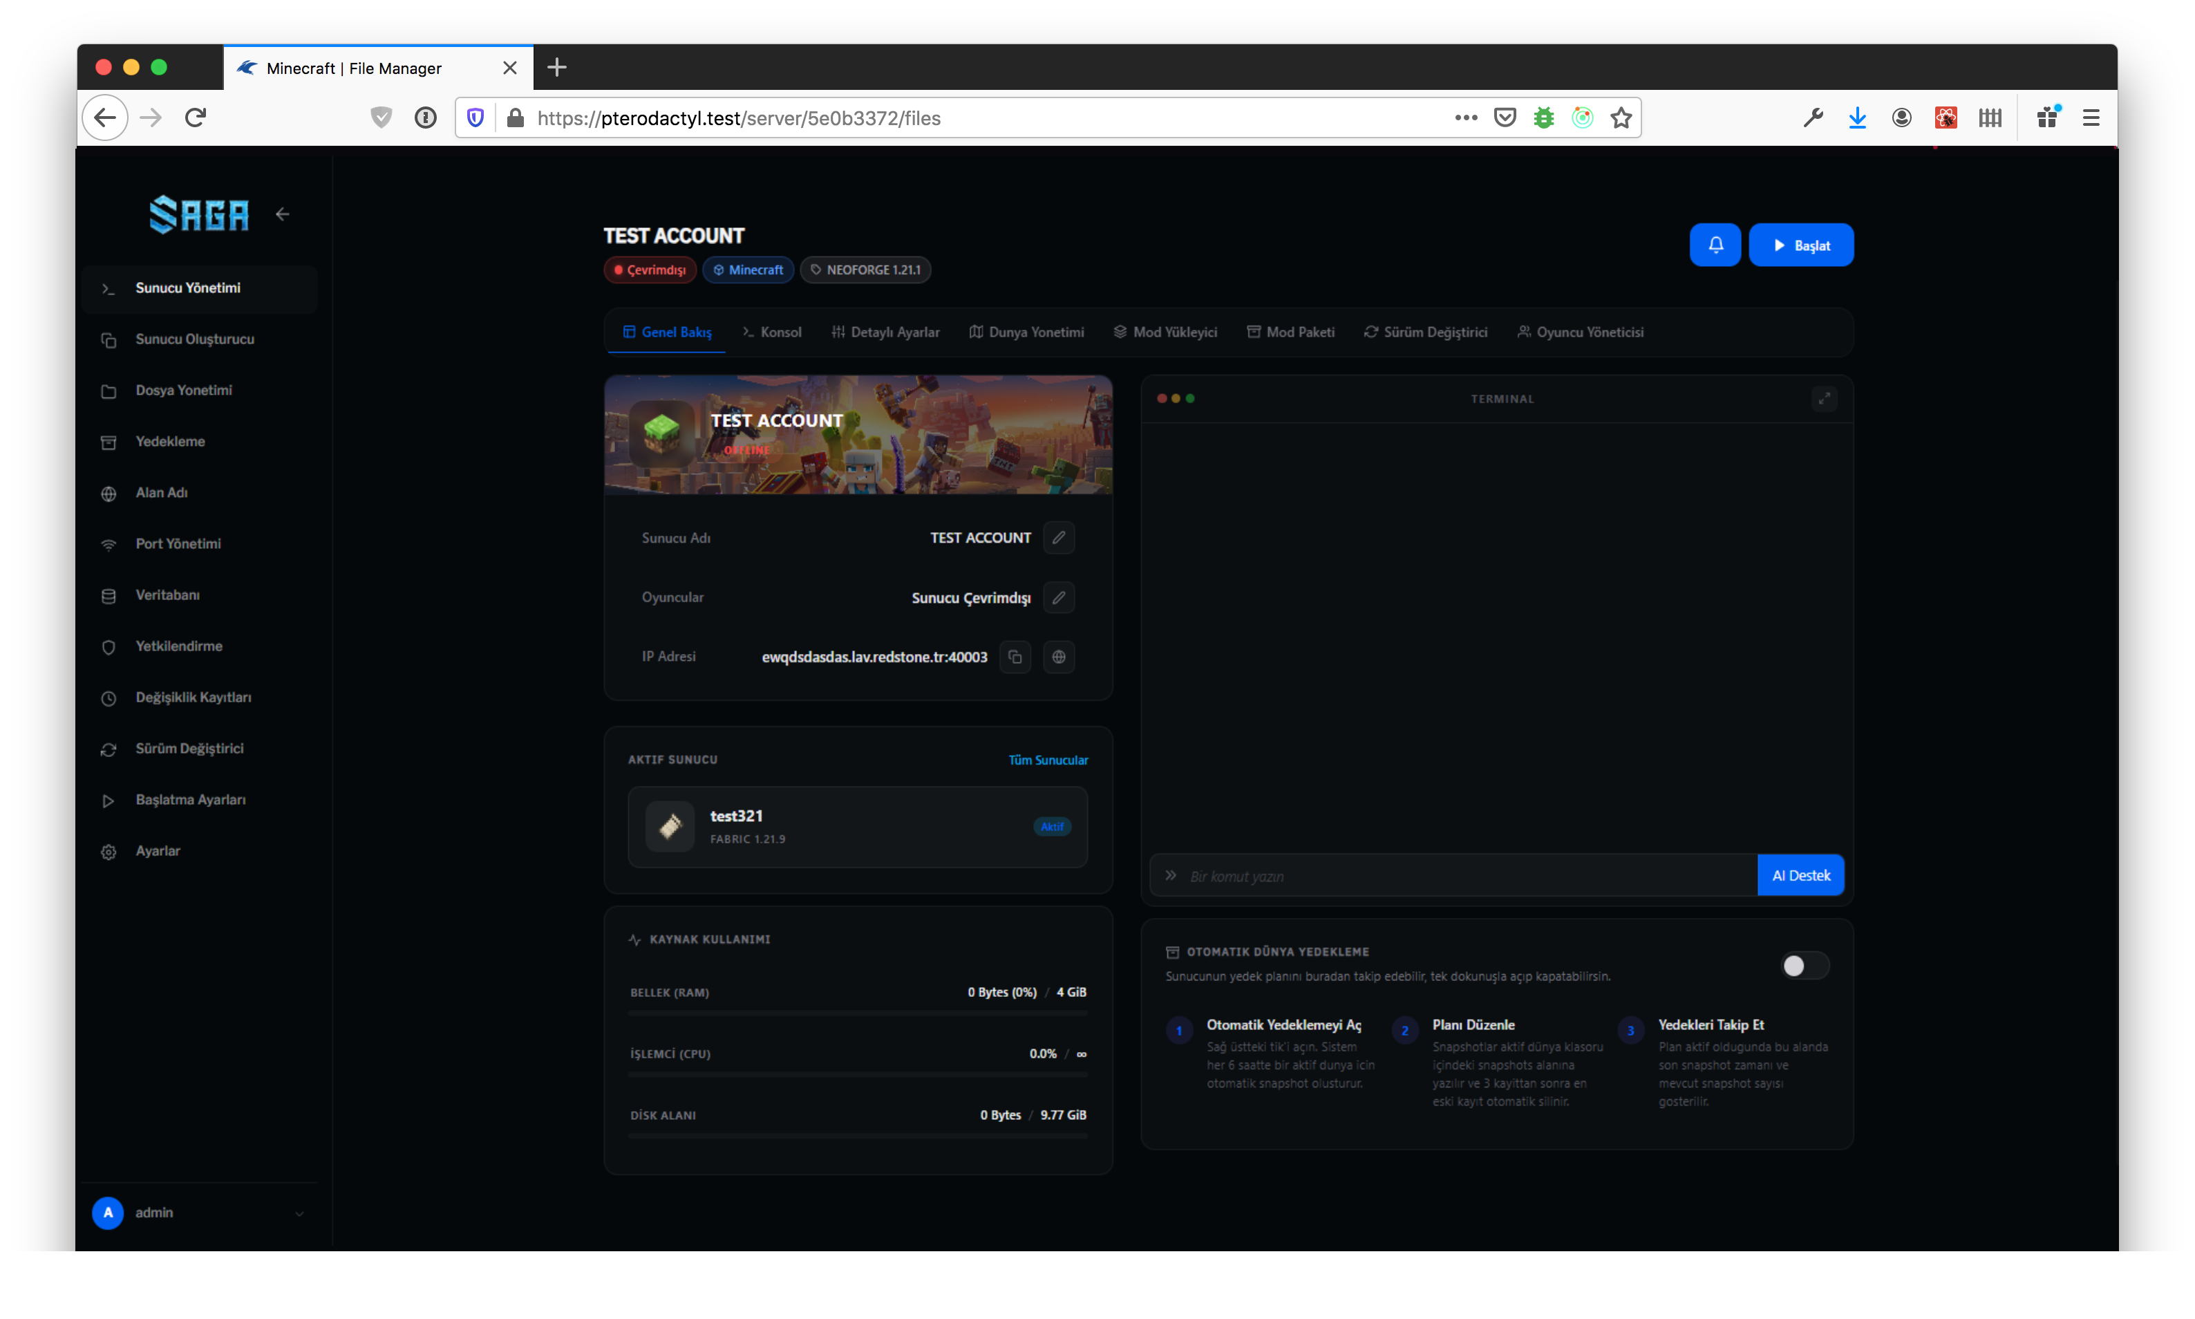Go to Dosya Yonetimi
Image resolution: width=2195 pixels, height=1319 pixels.
tap(200, 390)
